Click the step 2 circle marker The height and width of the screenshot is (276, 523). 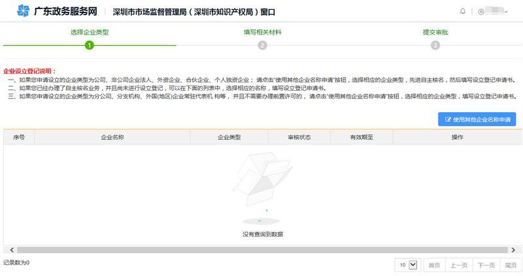click(262, 45)
